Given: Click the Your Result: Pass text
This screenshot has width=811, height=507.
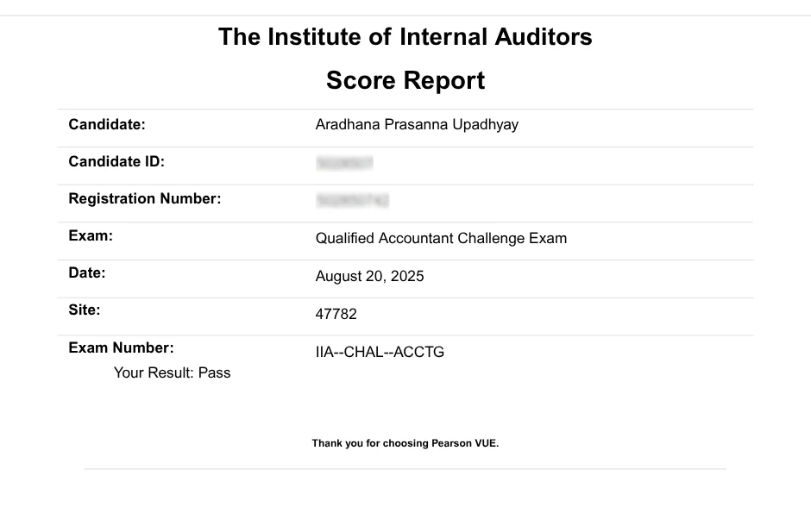Looking at the screenshot, I should pyautogui.click(x=173, y=373).
